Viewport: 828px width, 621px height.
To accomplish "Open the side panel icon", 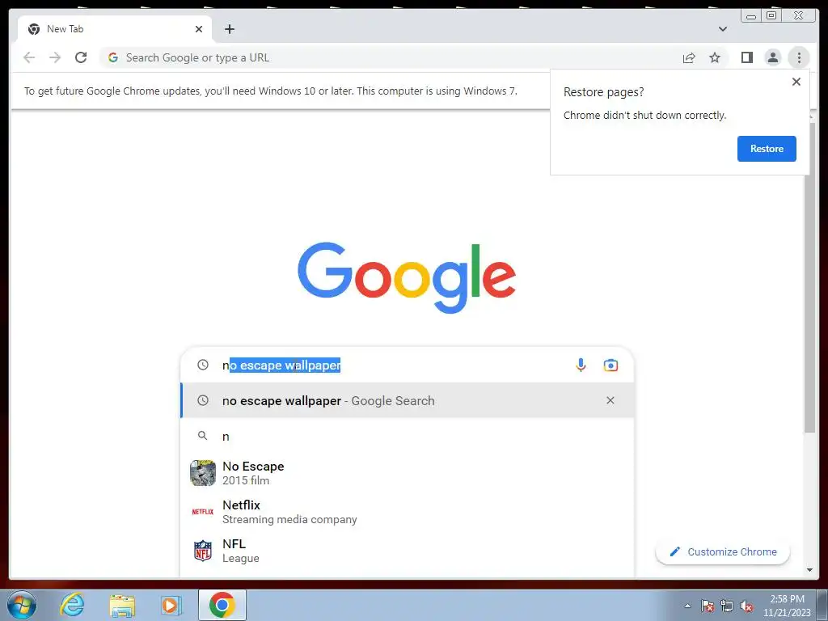I will [x=746, y=57].
